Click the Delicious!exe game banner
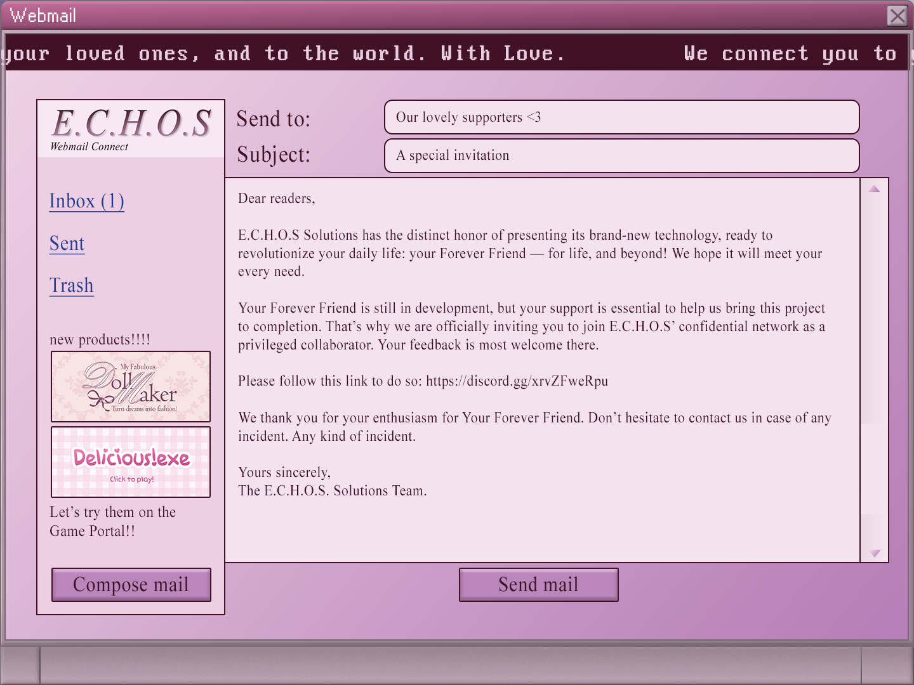 [131, 462]
